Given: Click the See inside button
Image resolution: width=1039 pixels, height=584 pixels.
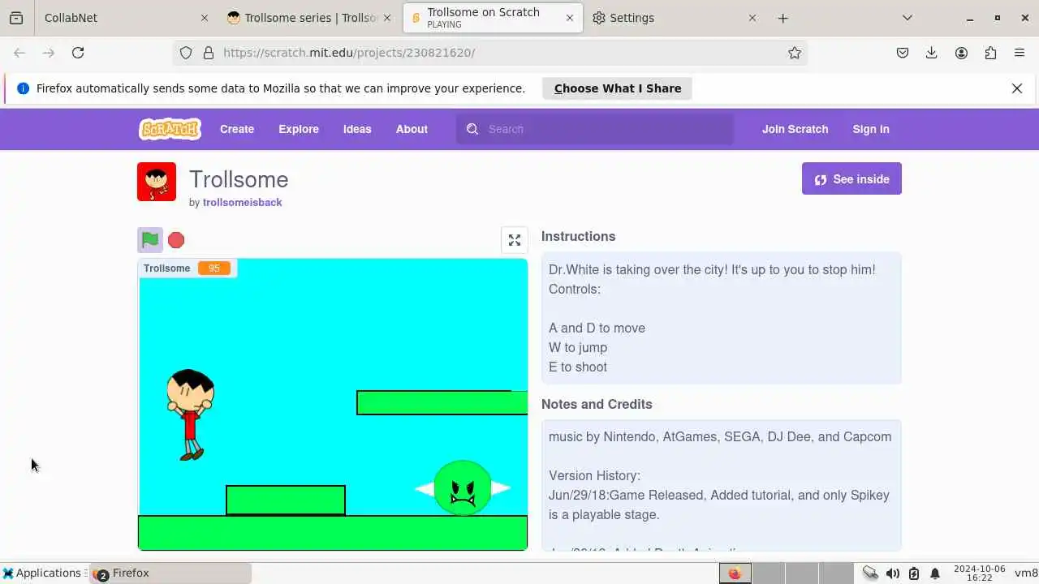Looking at the screenshot, I should click(851, 179).
